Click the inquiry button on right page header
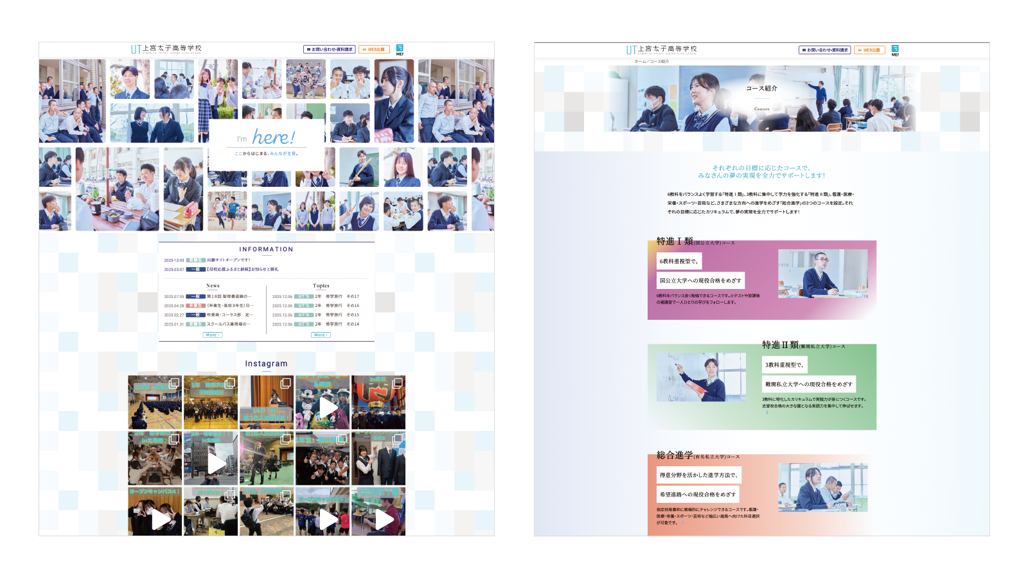The image size is (1028, 578). (x=824, y=50)
